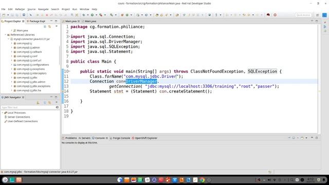Switch to the Package Explorer tab
The image size is (329, 185).
(x=36, y=21)
